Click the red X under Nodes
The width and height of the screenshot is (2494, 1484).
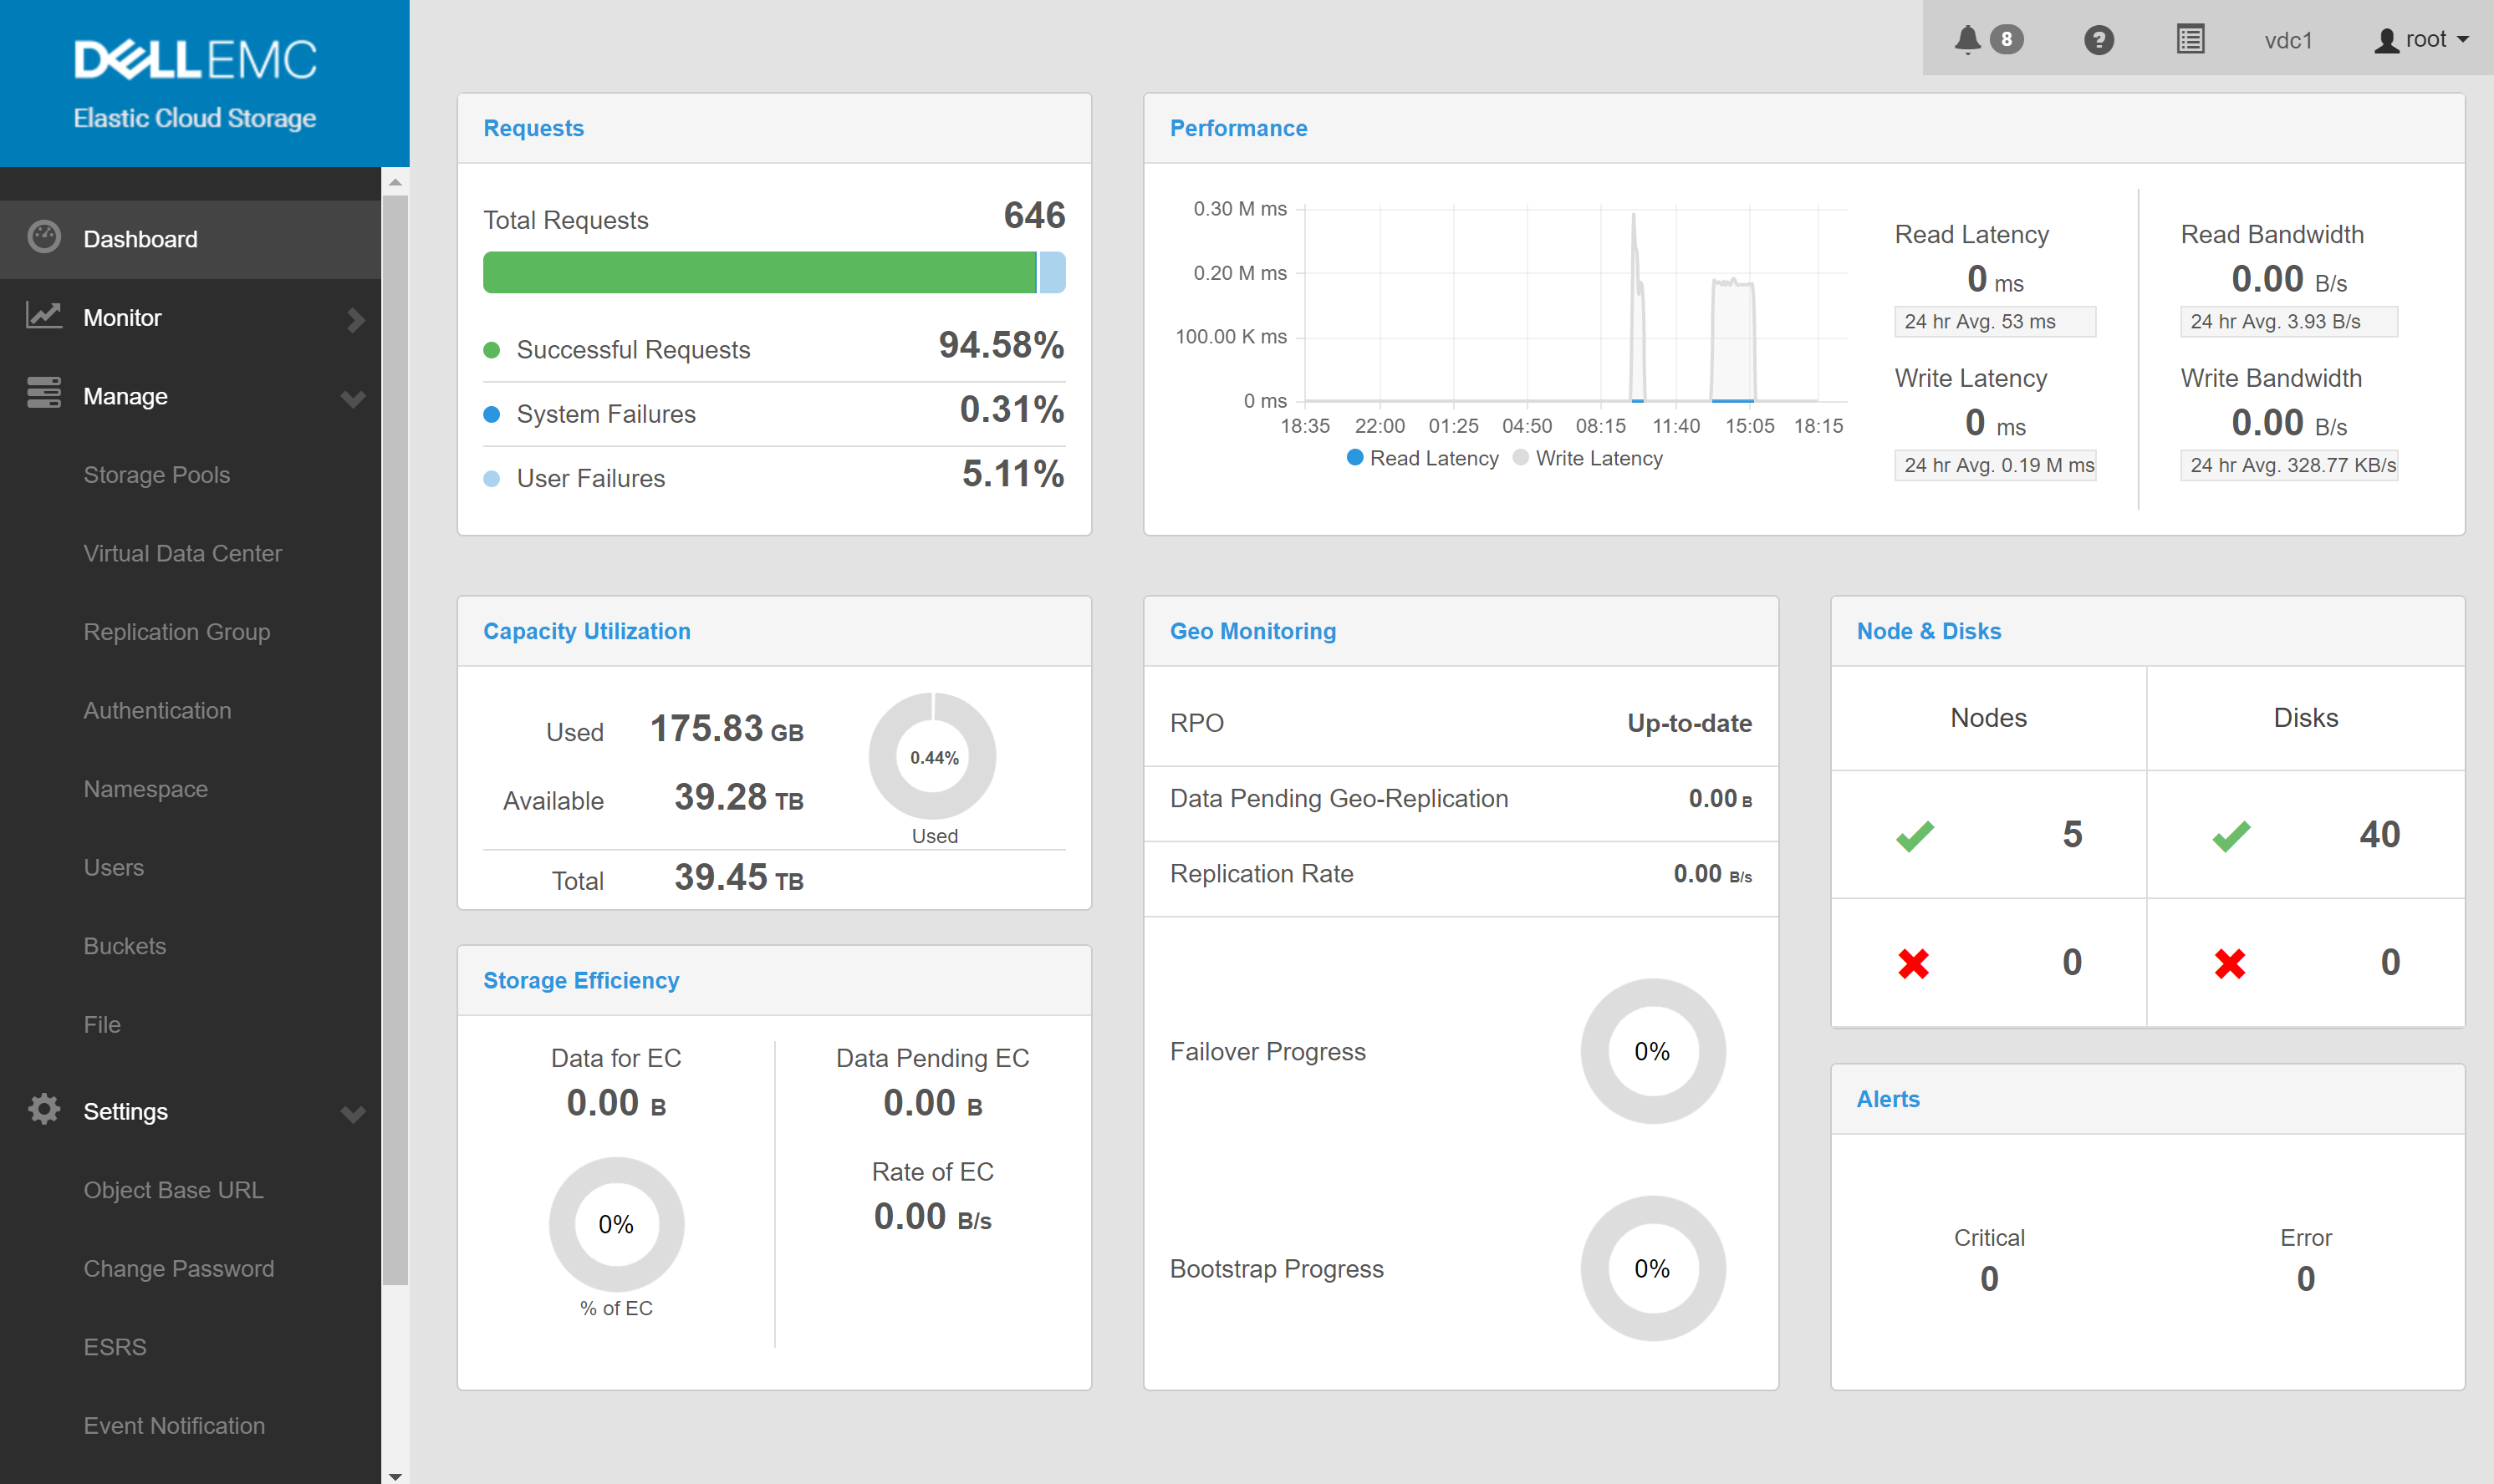coord(1913,963)
